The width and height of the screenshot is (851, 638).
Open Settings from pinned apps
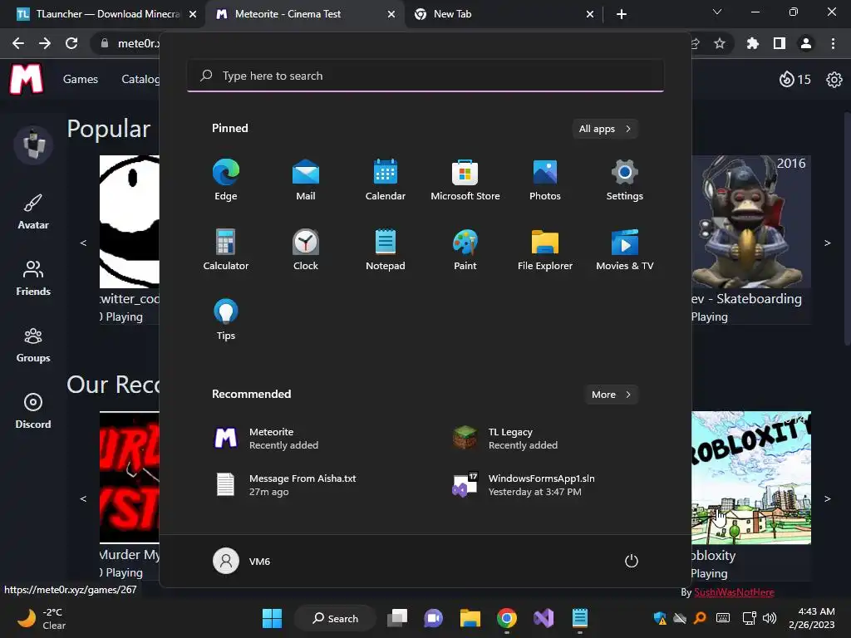[x=625, y=180]
